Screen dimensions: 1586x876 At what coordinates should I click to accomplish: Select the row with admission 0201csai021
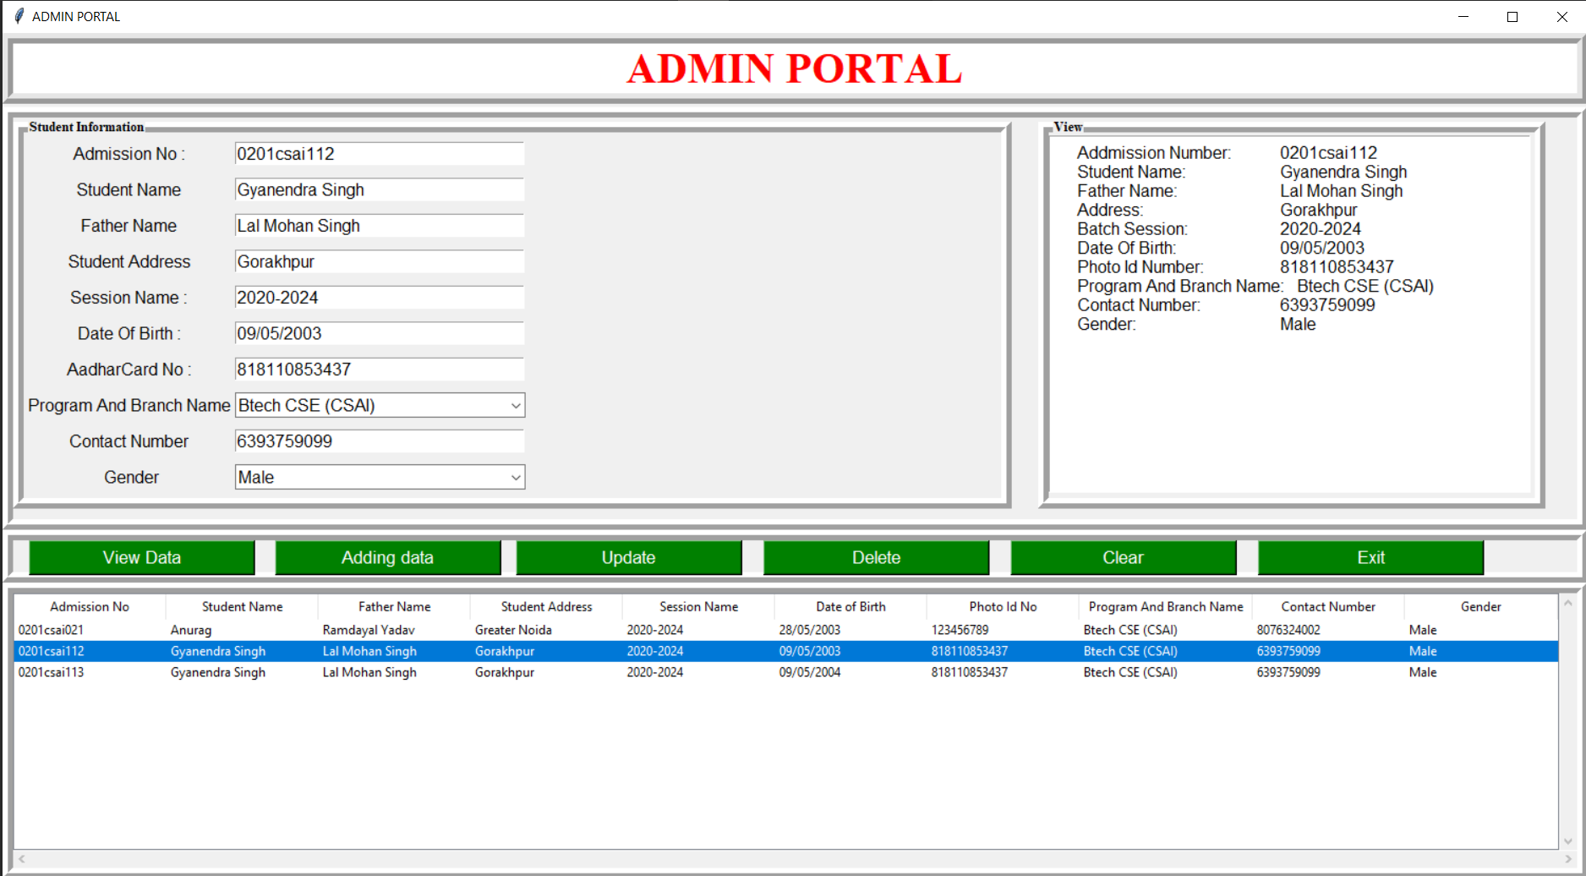tap(786, 630)
